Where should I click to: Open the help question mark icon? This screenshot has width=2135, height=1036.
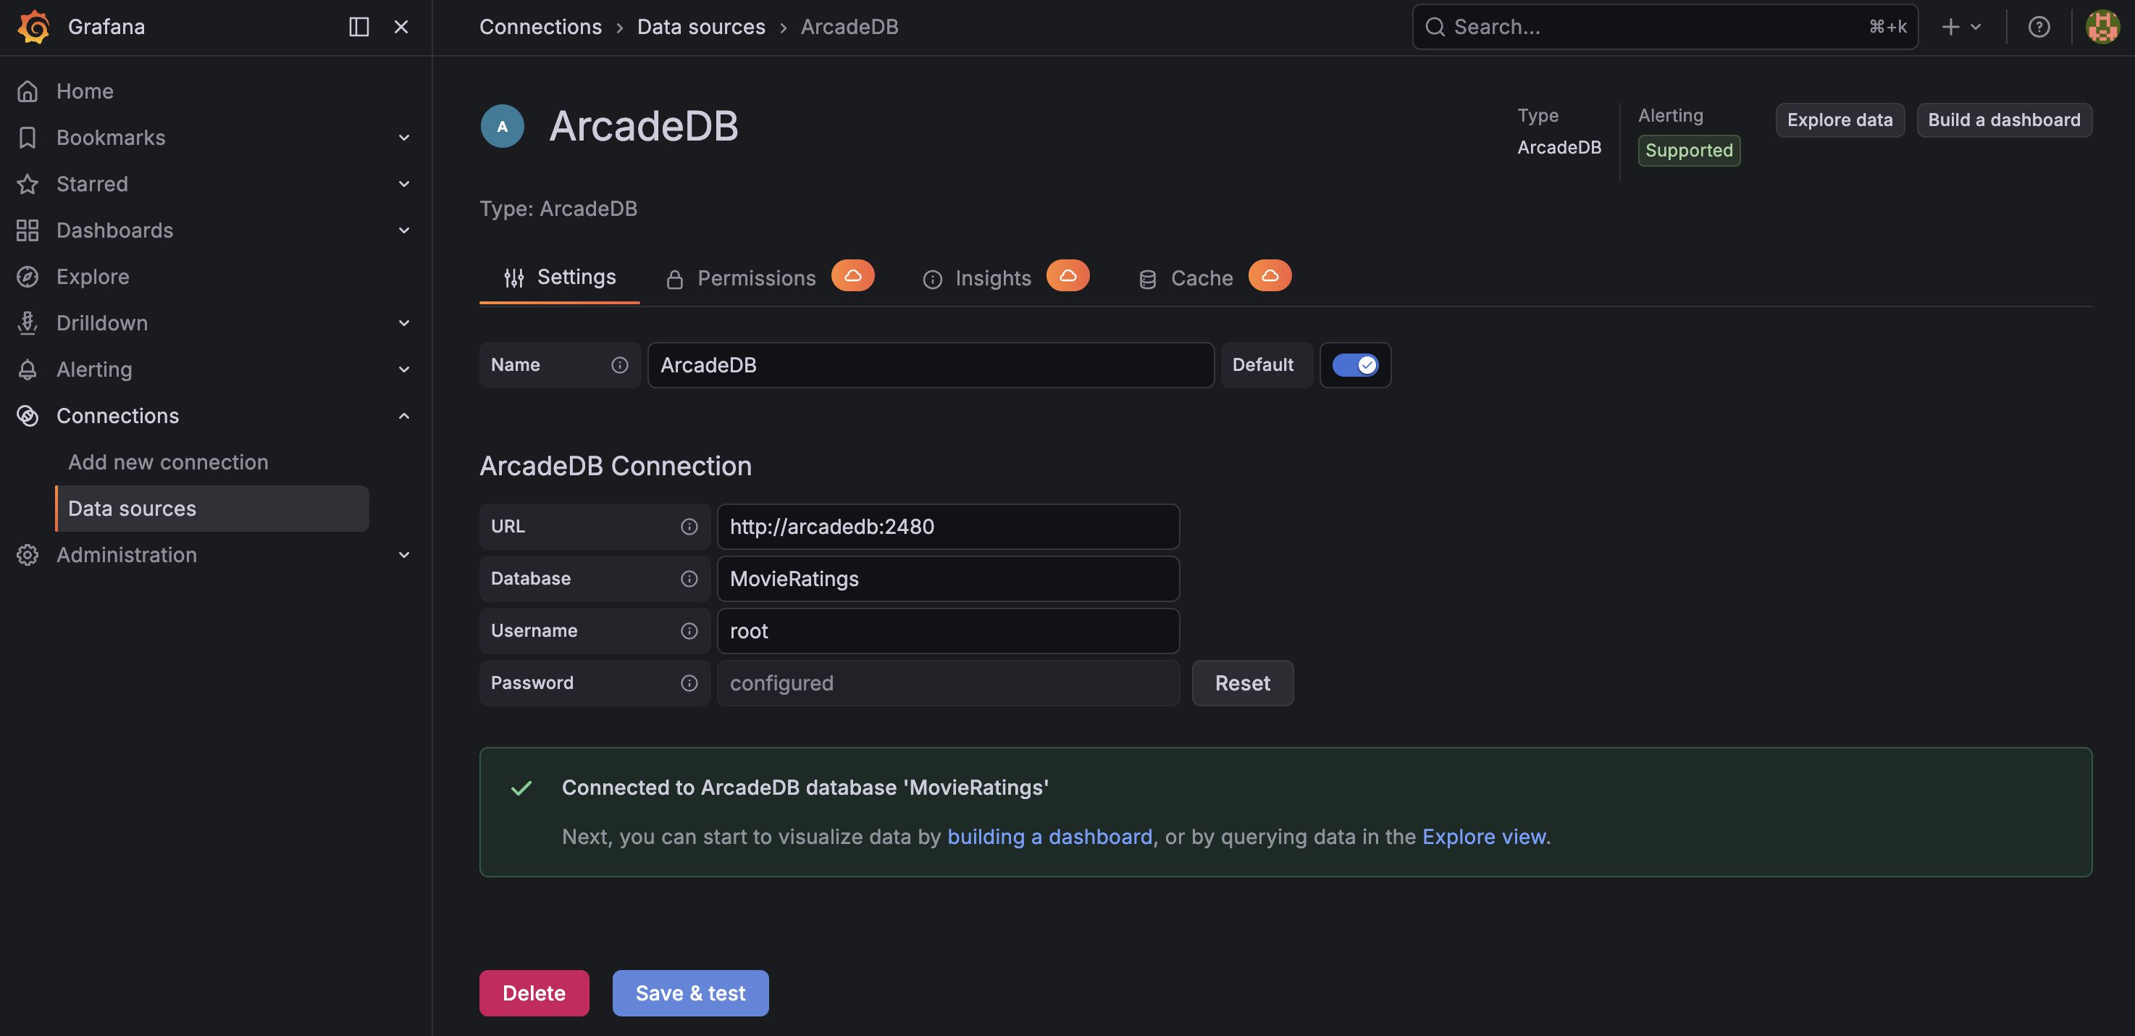(2039, 27)
